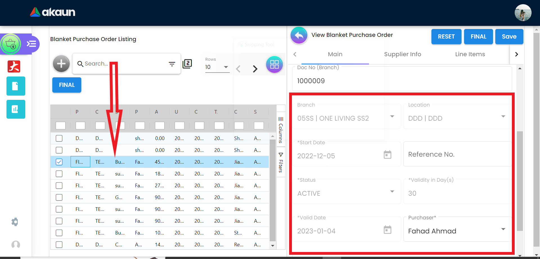Switch to the Main tab
The height and width of the screenshot is (259, 540).
click(x=335, y=54)
